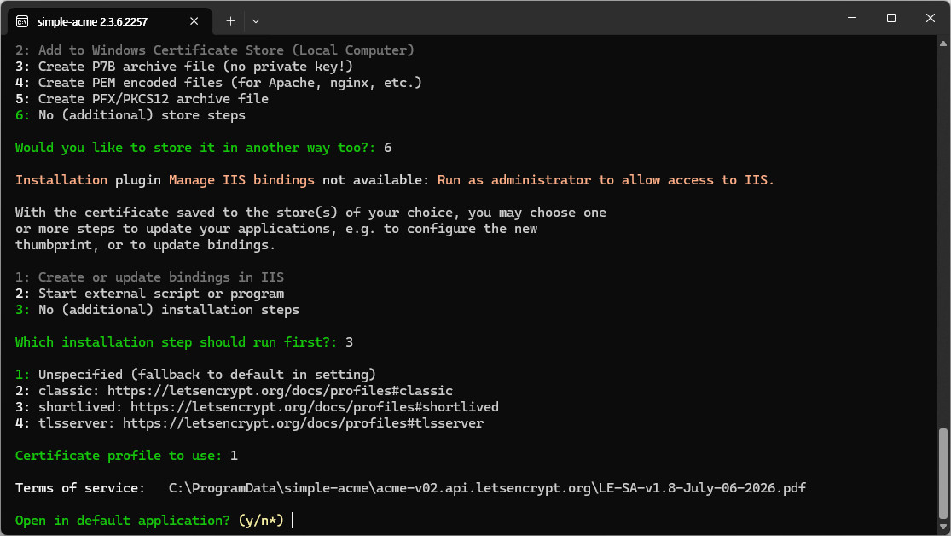
Task: Close the simple-acme tab
Action: point(194,21)
